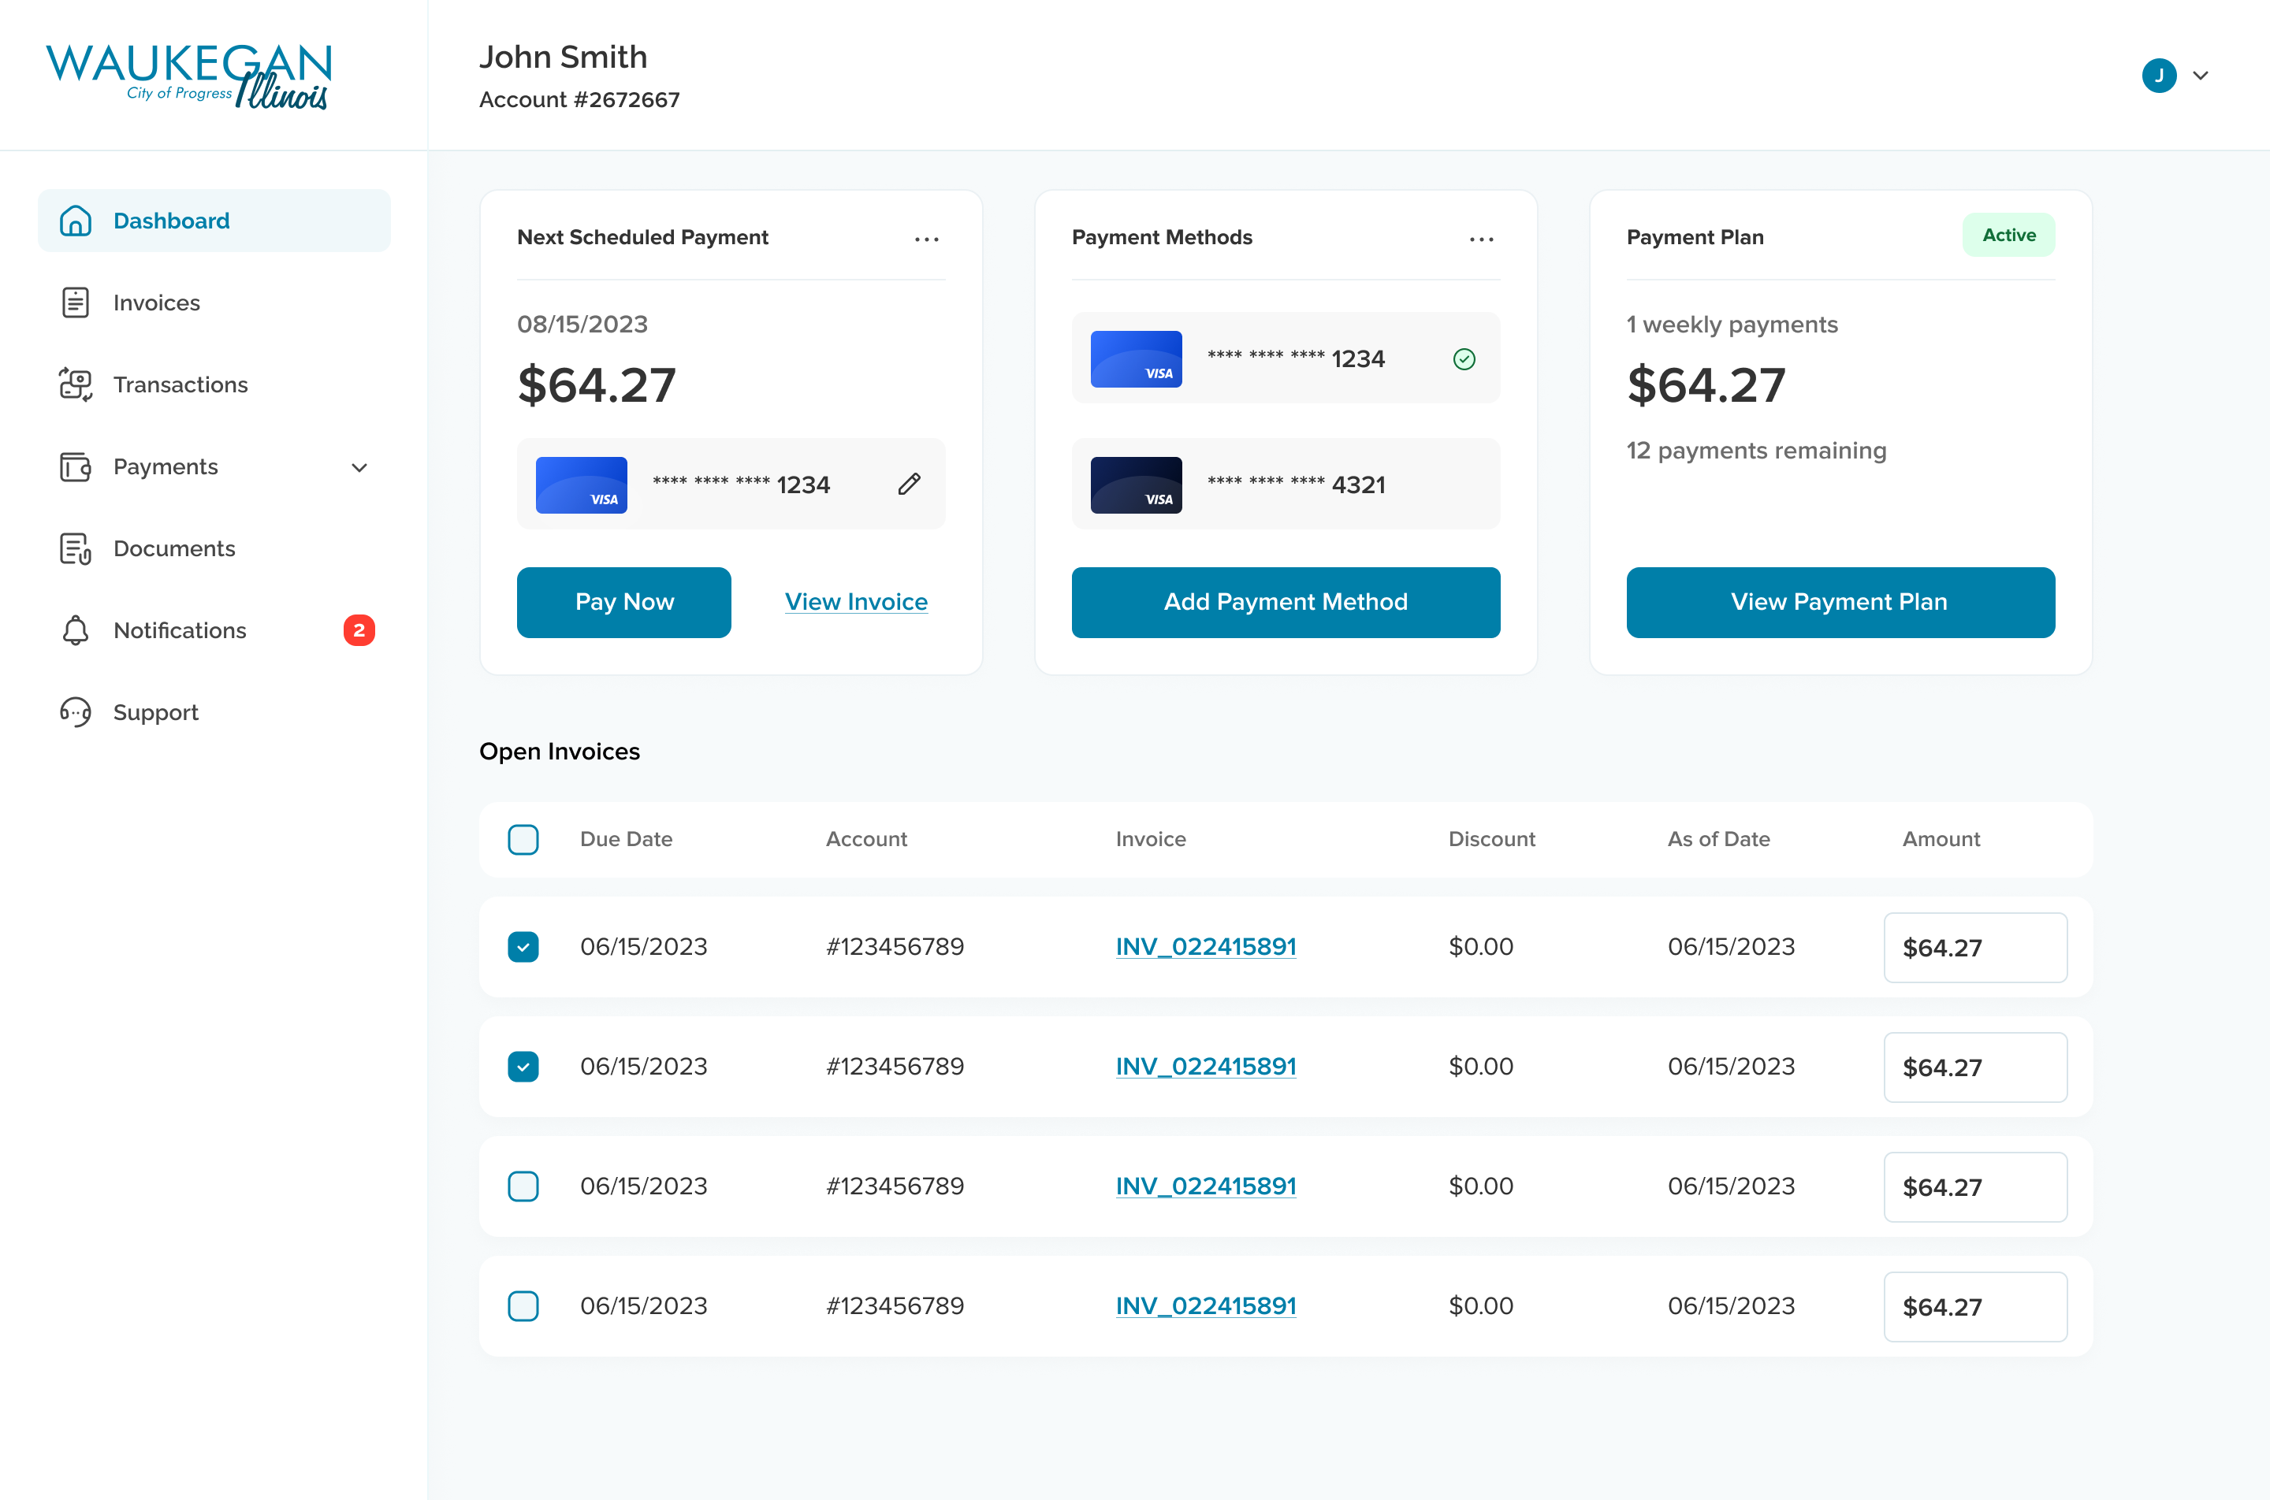Toggle the select-all checkbox in invoice header
The image size is (2270, 1500).
523,840
